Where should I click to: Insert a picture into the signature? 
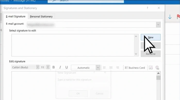[151, 68]
